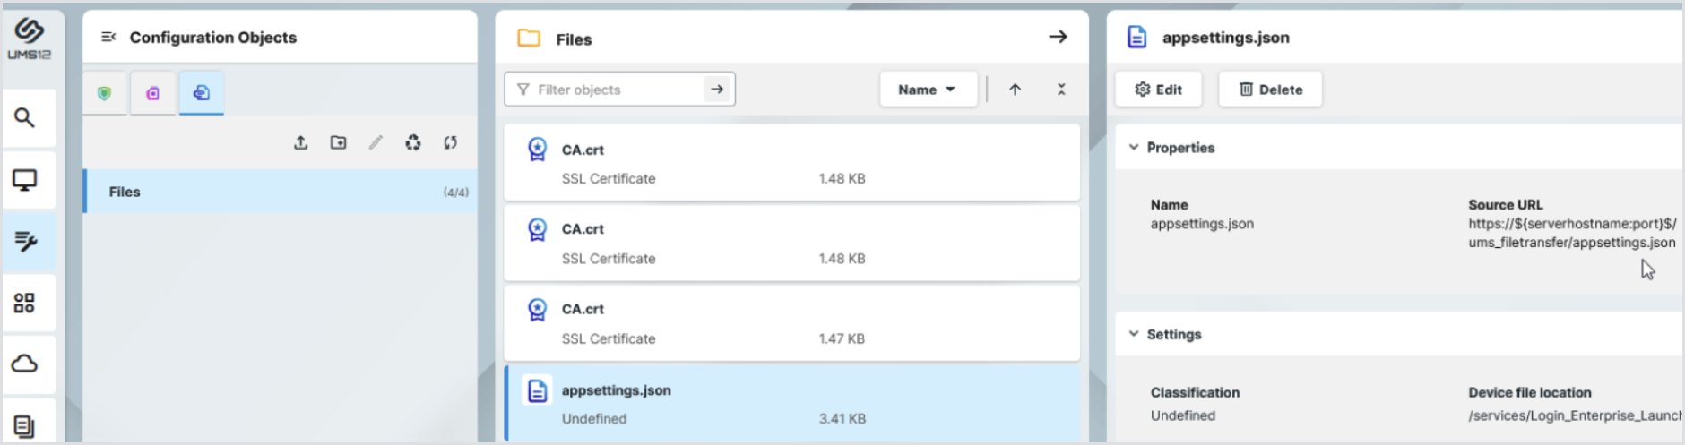Click the add new folder icon
The image size is (1685, 445).
coord(338,142)
